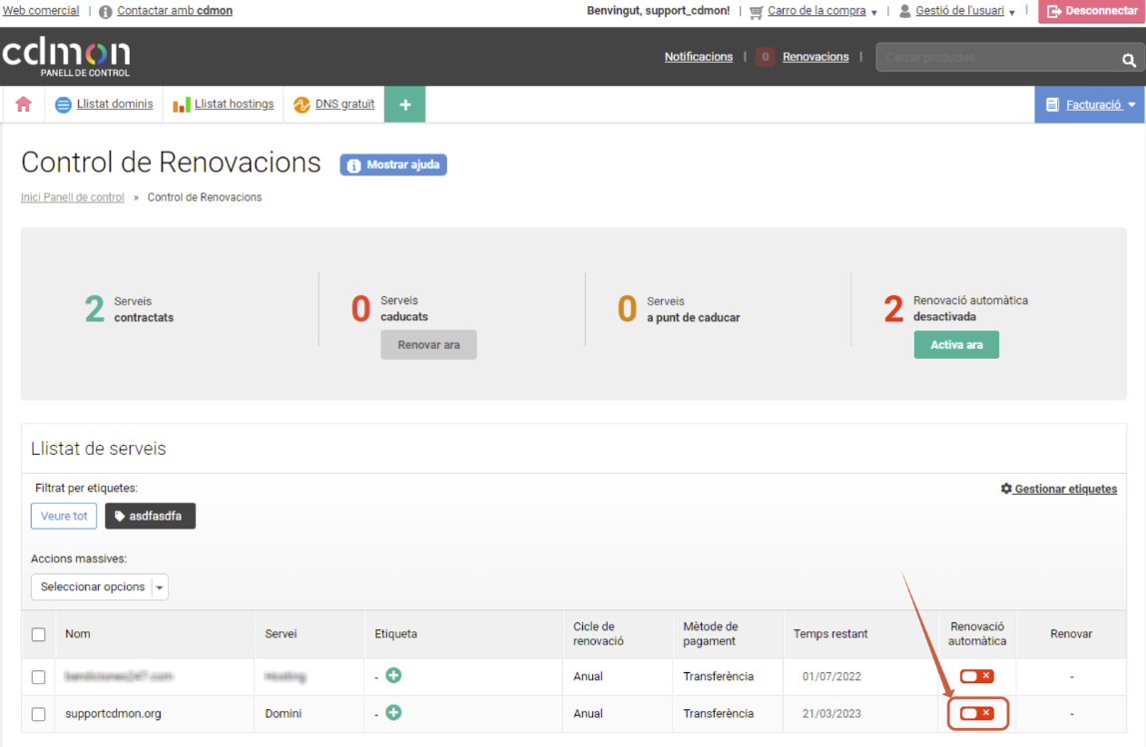
Task: Open the Notificacions link
Action: coord(698,57)
